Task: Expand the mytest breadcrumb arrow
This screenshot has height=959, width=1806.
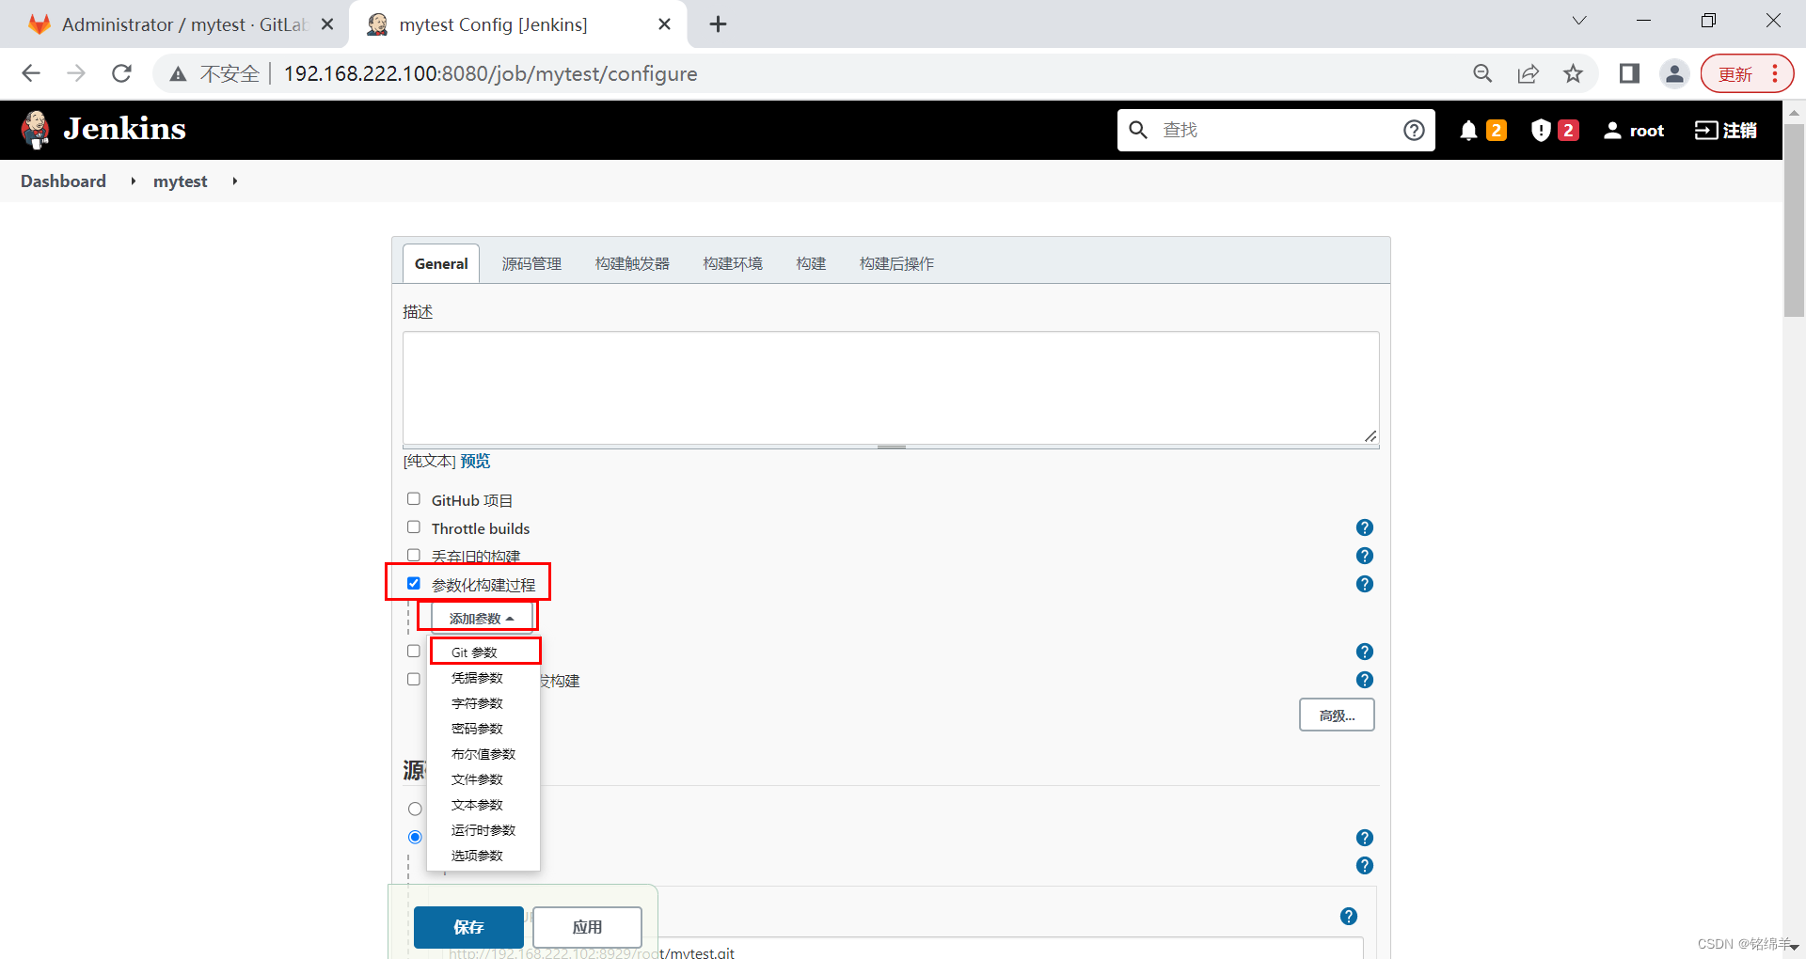Action: tap(234, 181)
